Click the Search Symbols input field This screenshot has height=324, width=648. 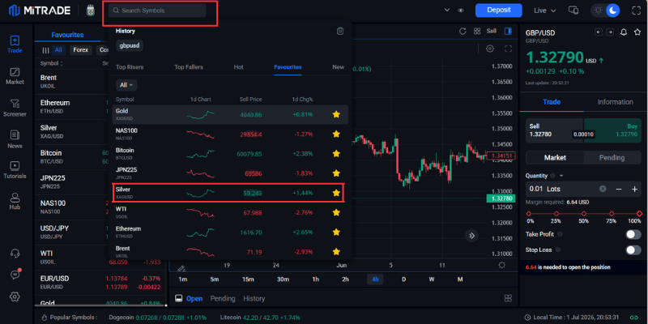[x=157, y=11]
